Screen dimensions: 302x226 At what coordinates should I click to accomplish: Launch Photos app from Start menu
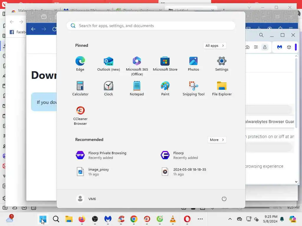point(193,64)
